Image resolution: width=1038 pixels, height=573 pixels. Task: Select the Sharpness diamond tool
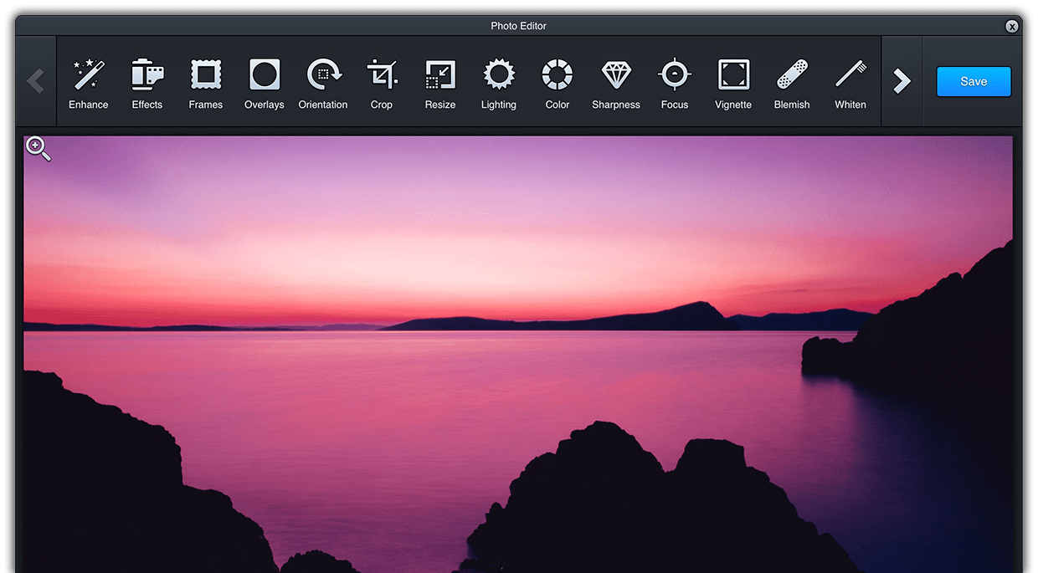point(616,82)
